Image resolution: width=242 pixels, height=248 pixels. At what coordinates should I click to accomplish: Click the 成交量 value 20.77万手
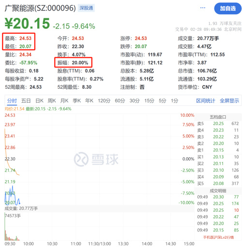(x=208, y=39)
